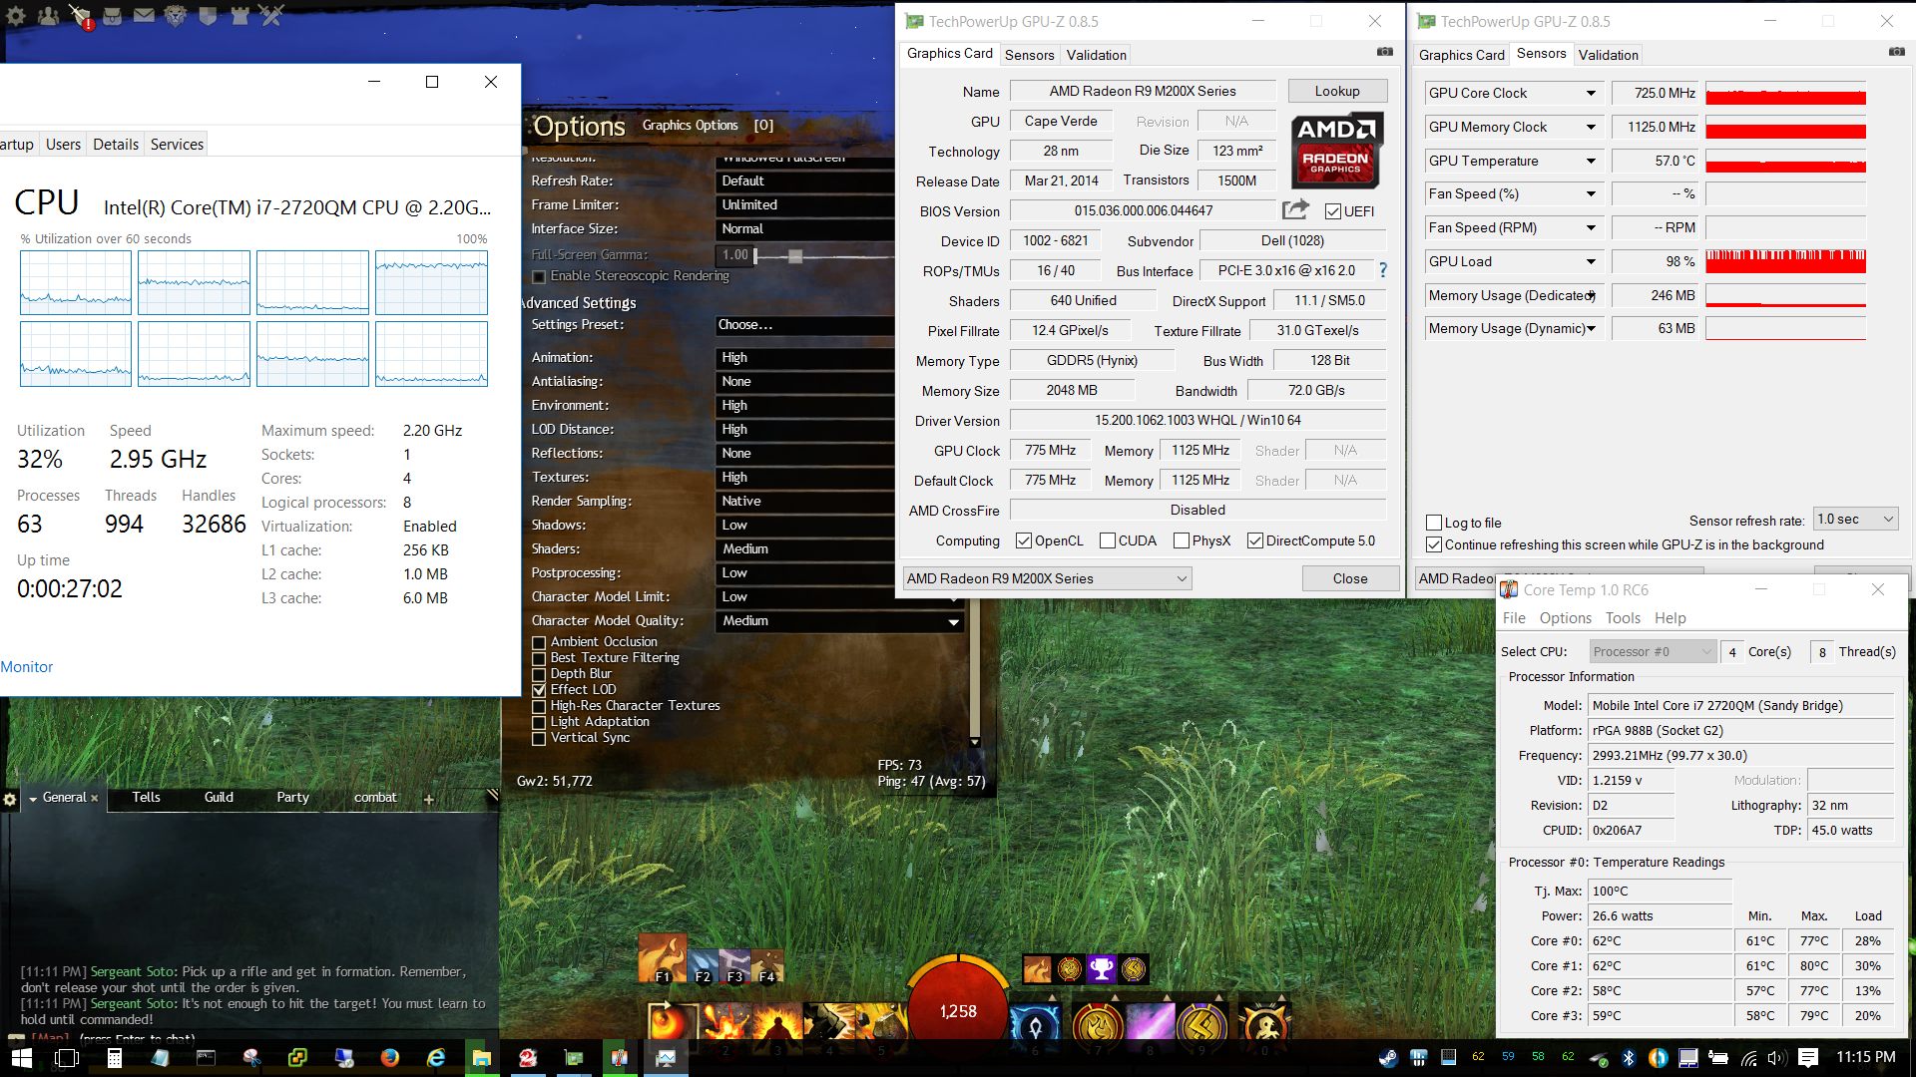Click the AMD Radeon Graphics logo

pyautogui.click(x=1336, y=151)
